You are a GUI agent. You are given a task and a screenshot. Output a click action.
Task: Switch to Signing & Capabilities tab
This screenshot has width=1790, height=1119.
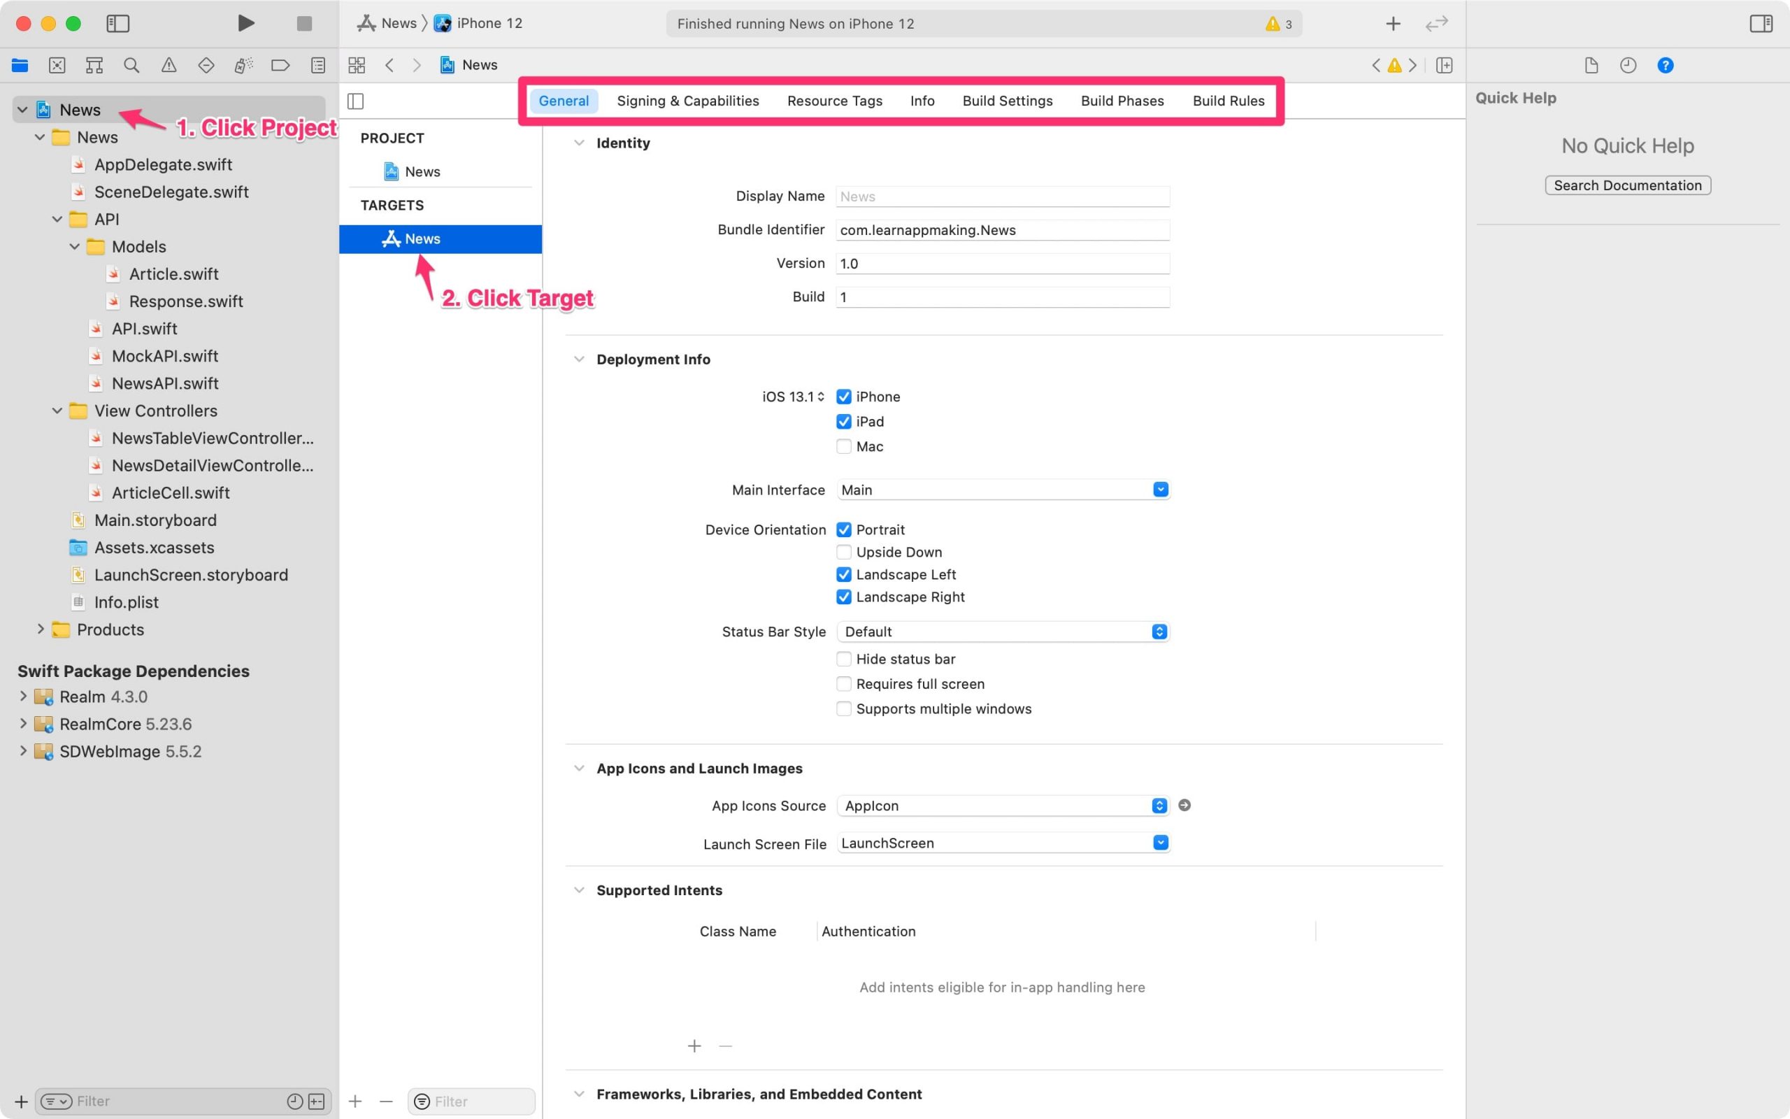pyautogui.click(x=688, y=101)
